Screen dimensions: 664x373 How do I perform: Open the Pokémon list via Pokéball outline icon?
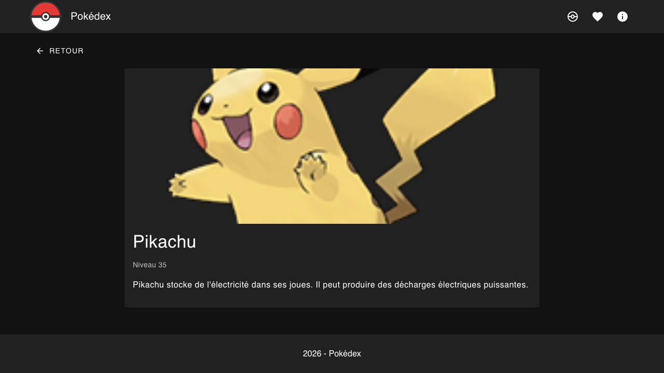(573, 17)
